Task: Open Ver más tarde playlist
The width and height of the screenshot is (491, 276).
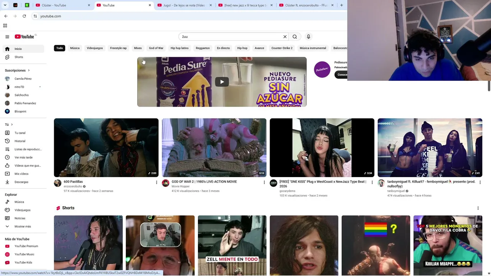Action: pos(23,158)
